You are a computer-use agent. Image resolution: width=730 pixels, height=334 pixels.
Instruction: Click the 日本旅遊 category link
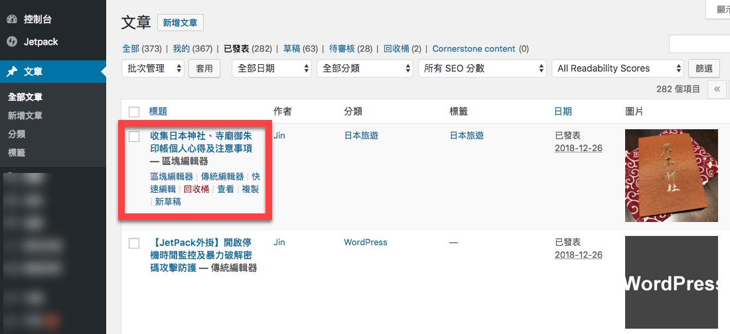(x=361, y=135)
